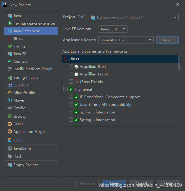This screenshot has height=191, width=185.
Task: Select the Empty Project icon
Action: point(10,165)
